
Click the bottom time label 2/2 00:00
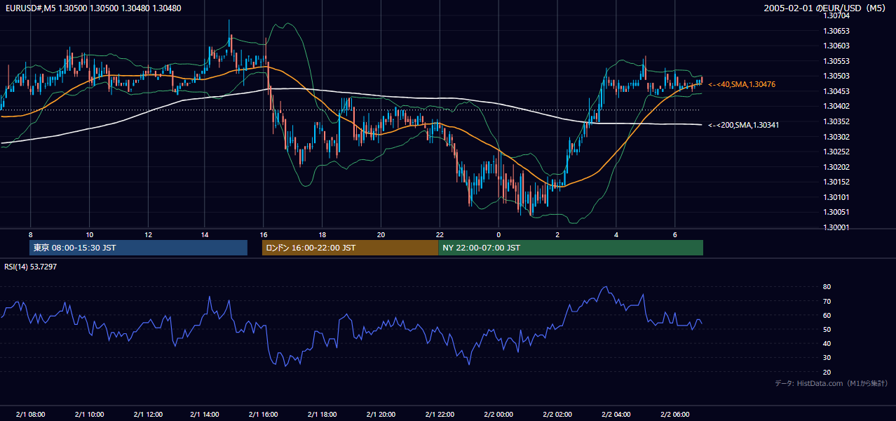pos(498,415)
